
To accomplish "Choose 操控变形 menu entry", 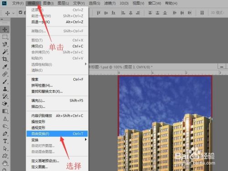I will [x=57, y=122].
